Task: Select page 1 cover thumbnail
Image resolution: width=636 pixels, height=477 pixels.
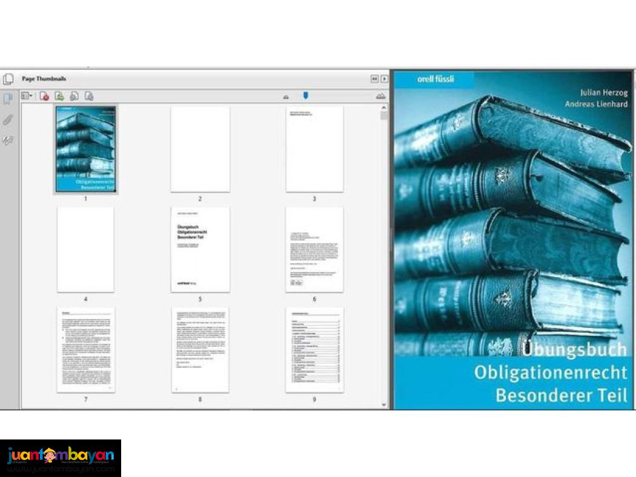Action: pos(85,149)
